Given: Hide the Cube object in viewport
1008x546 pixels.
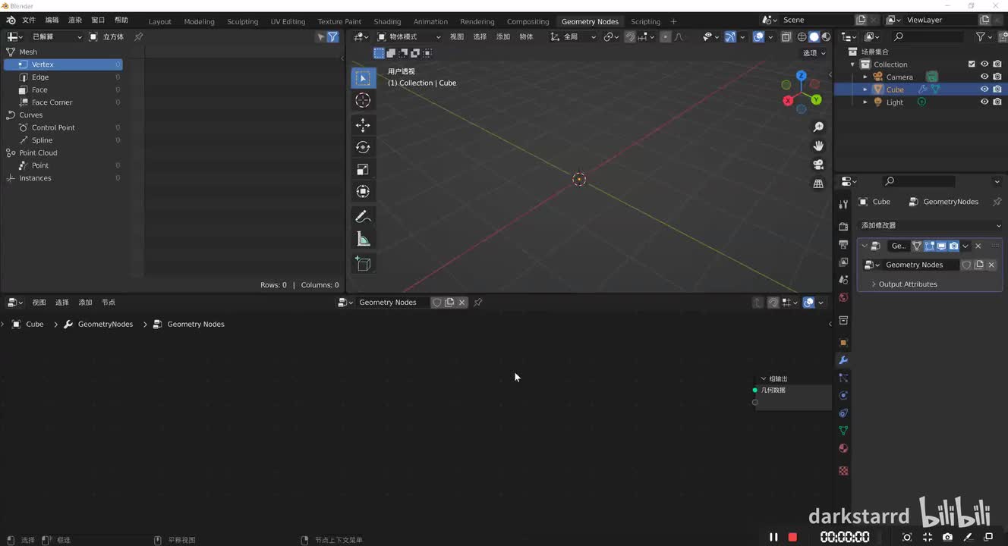Looking at the screenshot, I should pos(984,89).
